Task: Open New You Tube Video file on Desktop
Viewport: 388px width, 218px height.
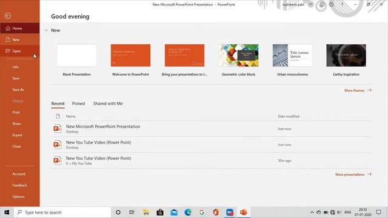Action: 211,145
